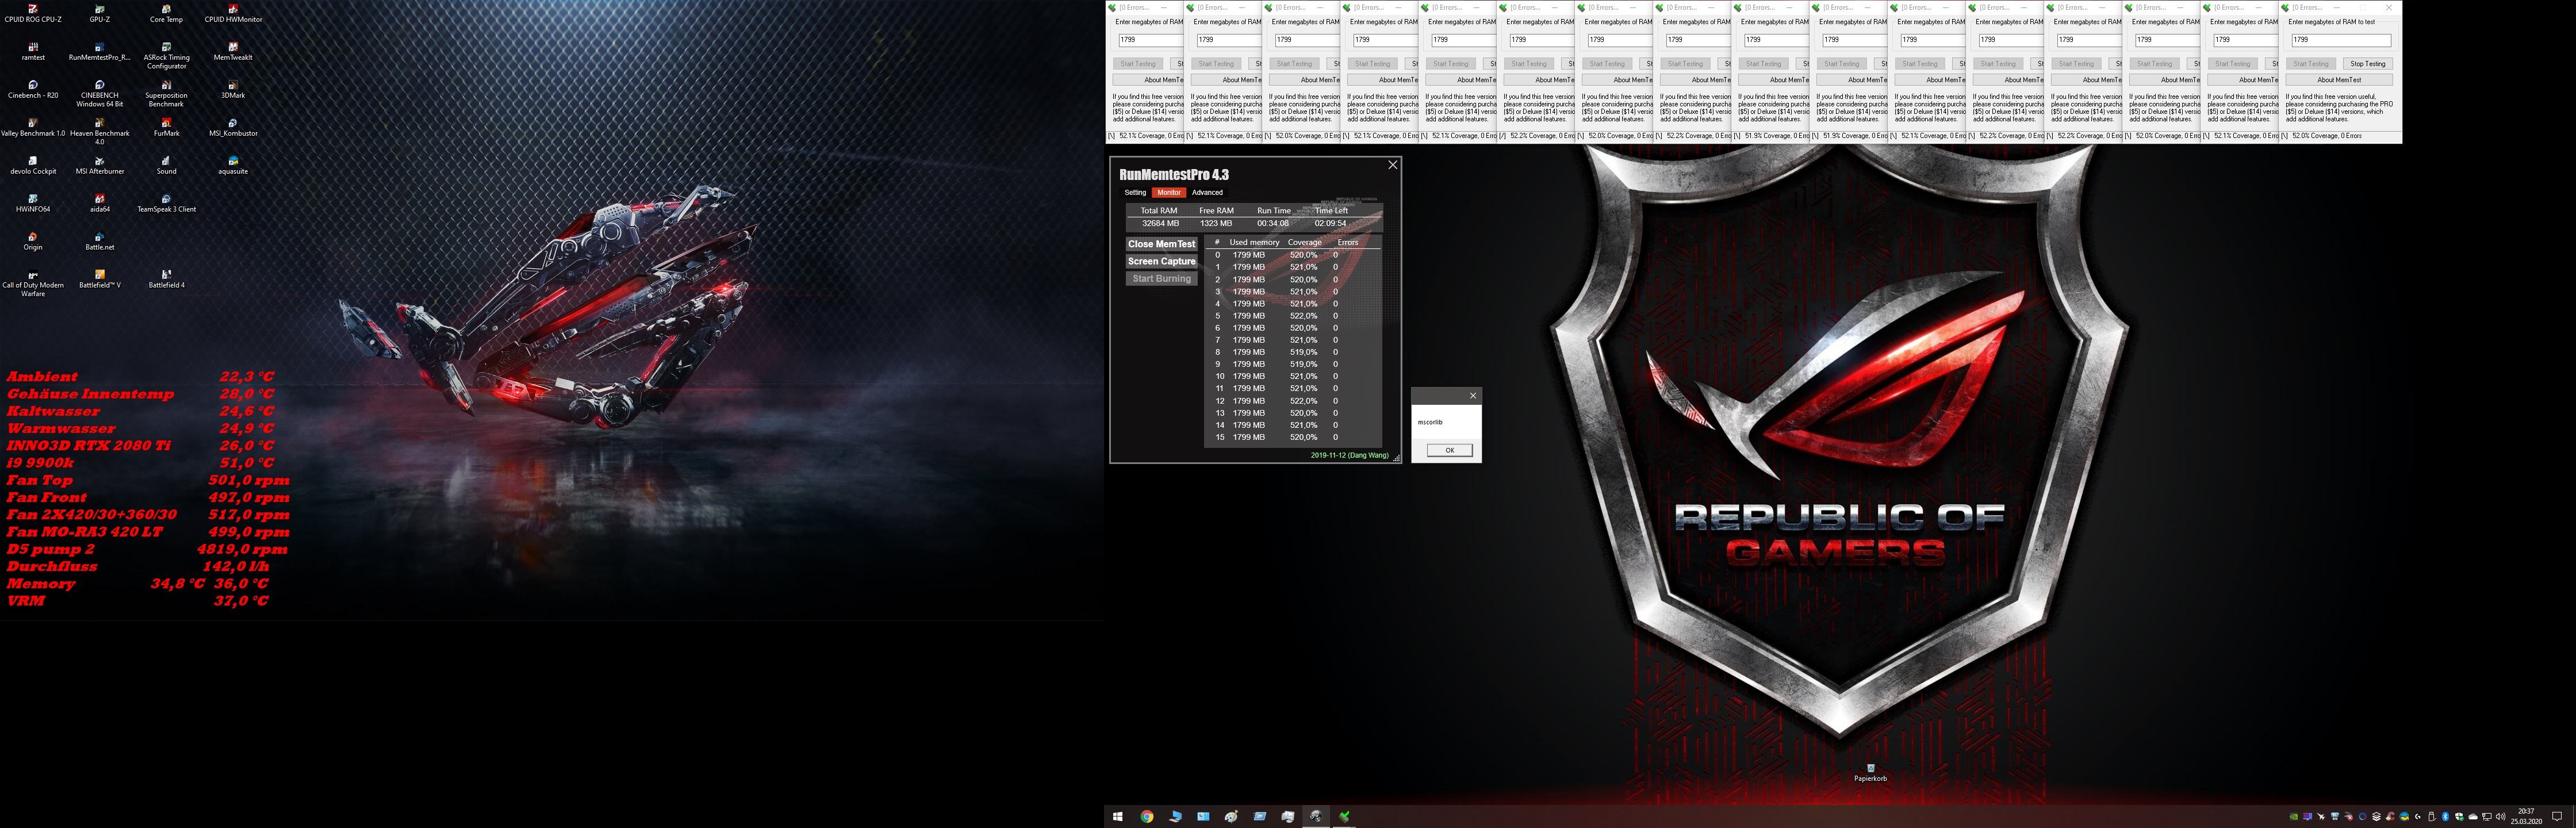Open the aida64 desktop icon
Screen dimensions: 2576x828
99,203
